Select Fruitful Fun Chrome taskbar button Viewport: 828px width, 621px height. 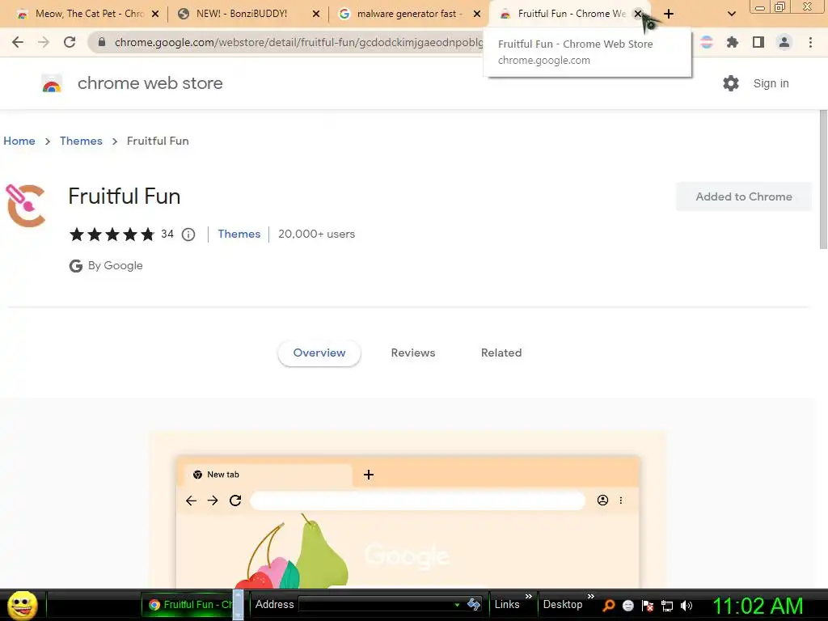pyautogui.click(x=187, y=605)
